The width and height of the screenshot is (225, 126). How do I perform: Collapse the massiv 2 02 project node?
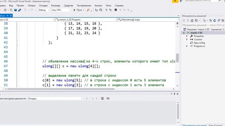tap(184, 33)
